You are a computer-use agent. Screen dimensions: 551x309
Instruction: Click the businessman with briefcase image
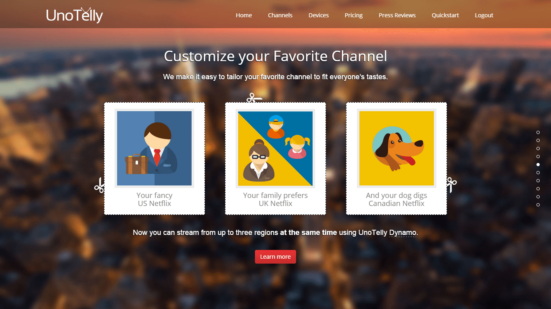click(154, 148)
